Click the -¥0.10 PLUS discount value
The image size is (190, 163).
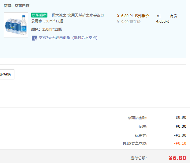pyautogui.click(x=180, y=143)
